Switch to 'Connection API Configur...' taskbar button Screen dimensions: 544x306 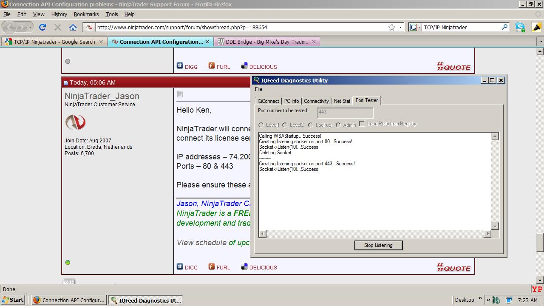tap(69, 300)
